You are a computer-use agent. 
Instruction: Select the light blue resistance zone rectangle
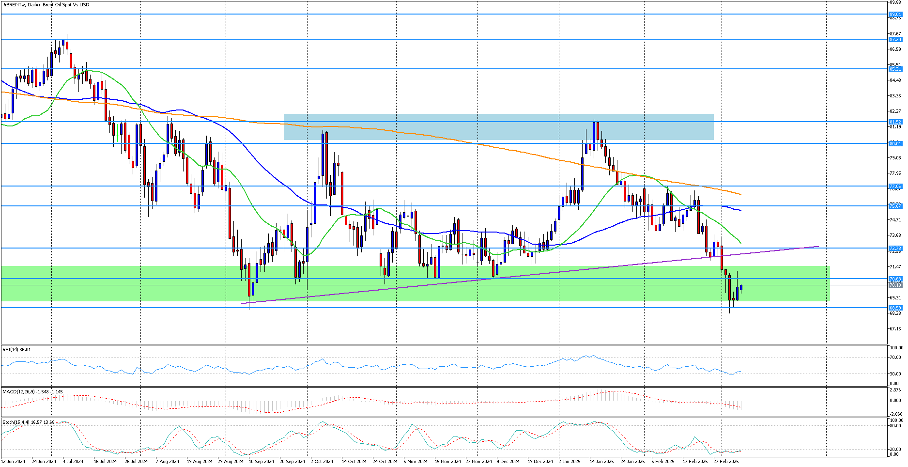tap(498, 127)
